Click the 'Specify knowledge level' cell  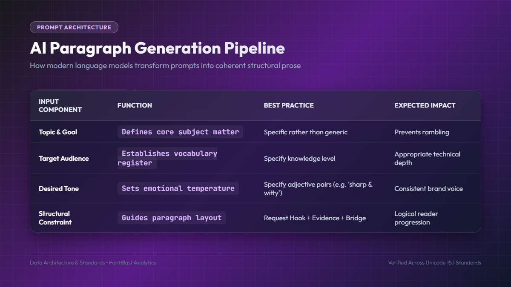(x=300, y=159)
